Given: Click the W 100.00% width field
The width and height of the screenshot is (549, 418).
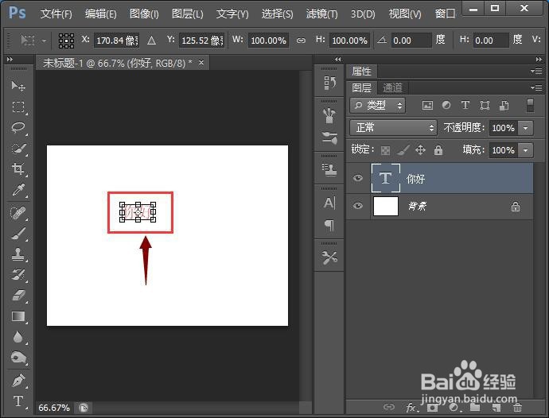Looking at the screenshot, I should click(269, 41).
